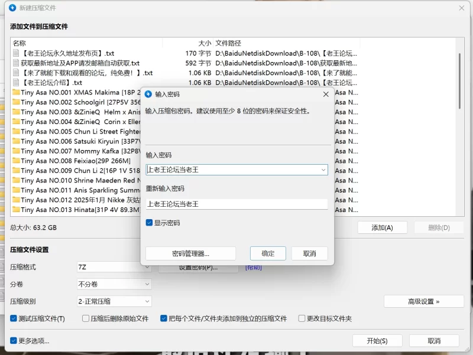The image size is (473, 355).
Task: Click the 重新输入密码 text field
Action: [237, 204]
